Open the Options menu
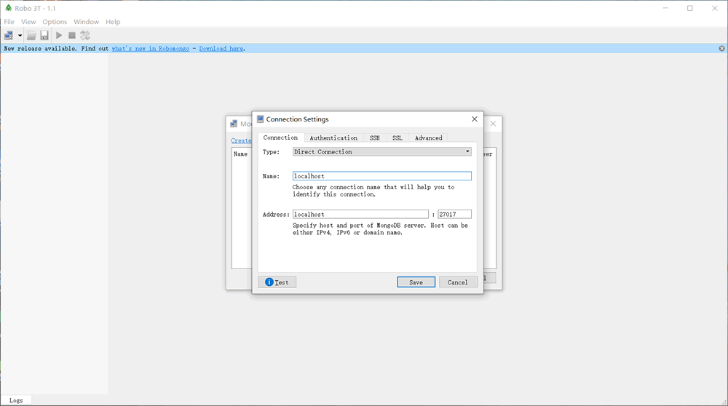 [55, 22]
